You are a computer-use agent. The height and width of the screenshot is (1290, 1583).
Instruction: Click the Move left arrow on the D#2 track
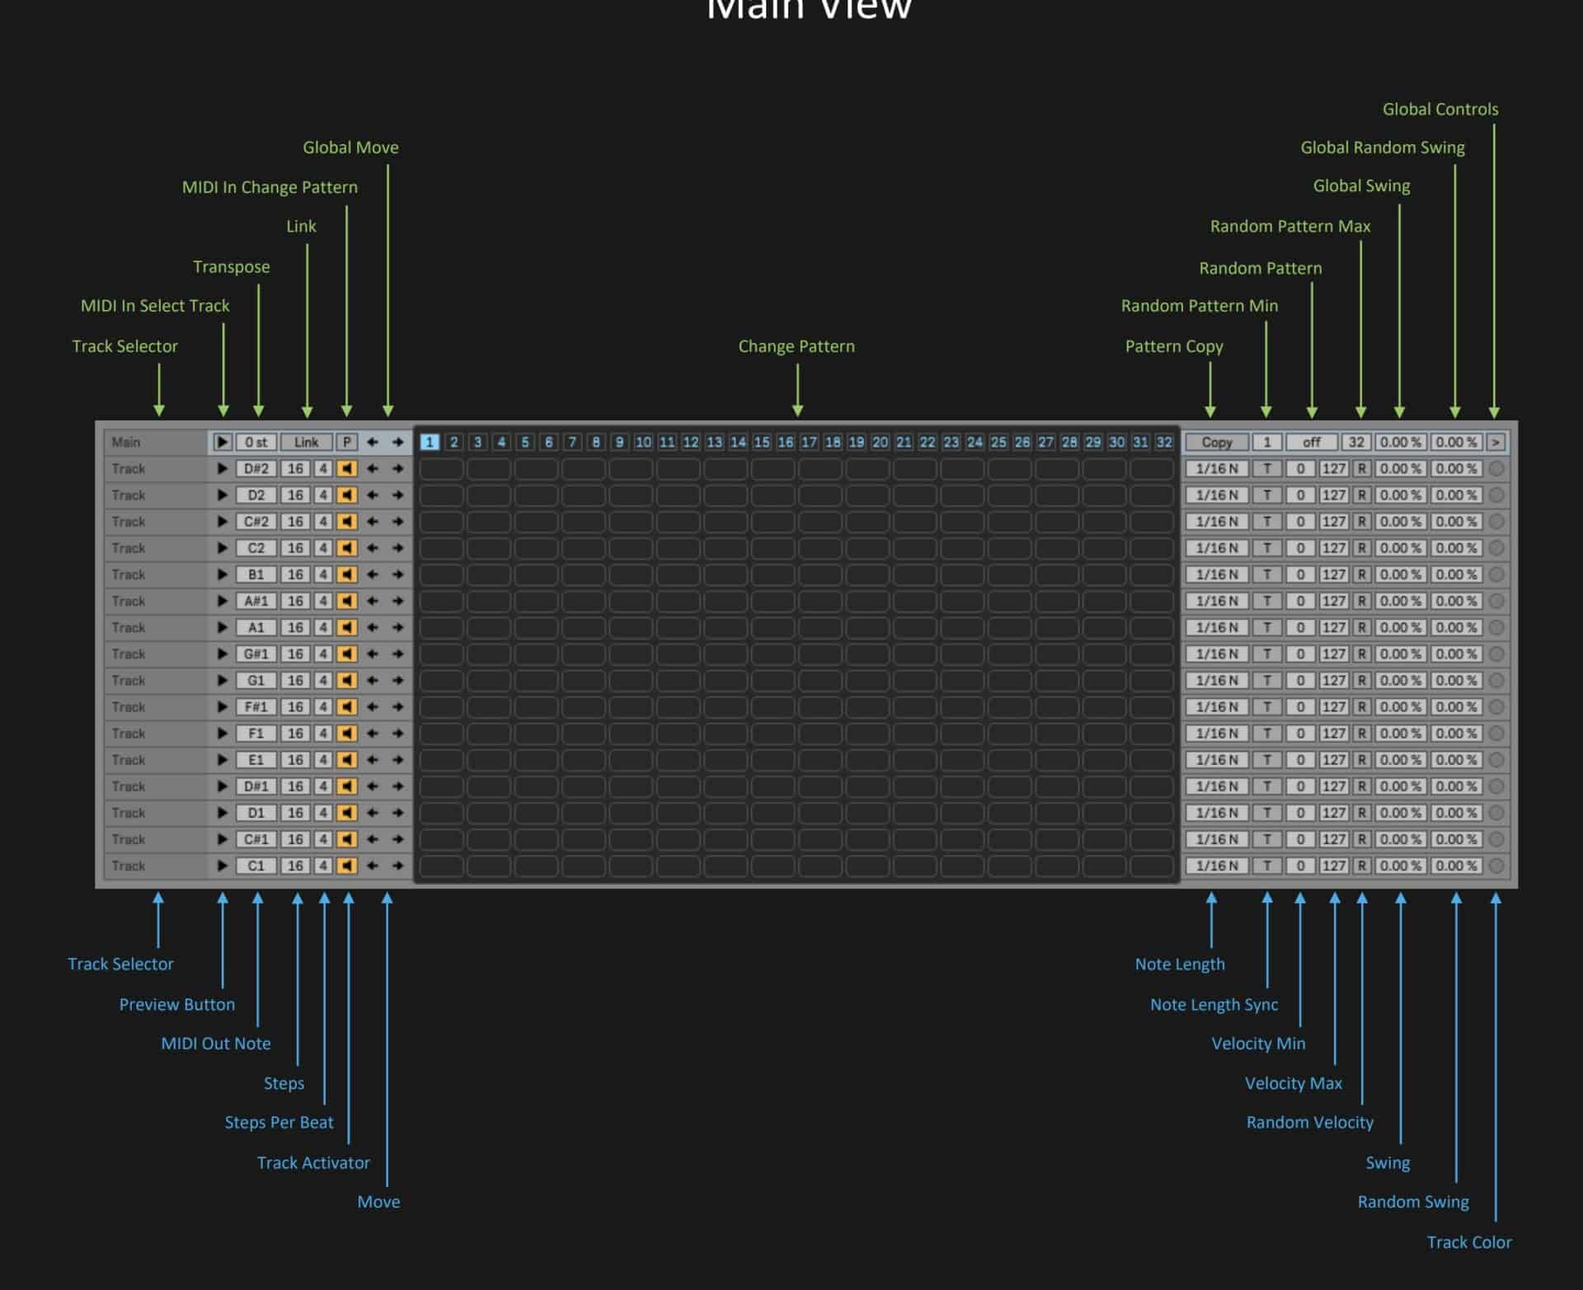point(373,468)
